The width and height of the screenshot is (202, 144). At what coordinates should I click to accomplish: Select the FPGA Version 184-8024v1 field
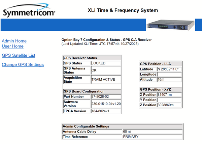tap(106, 111)
